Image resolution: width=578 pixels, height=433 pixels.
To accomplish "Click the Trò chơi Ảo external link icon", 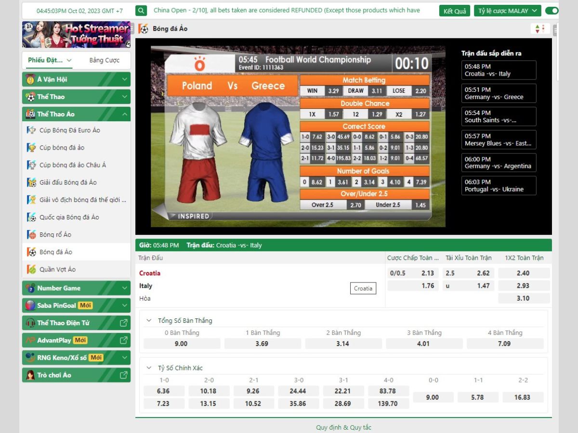I will pos(124,375).
